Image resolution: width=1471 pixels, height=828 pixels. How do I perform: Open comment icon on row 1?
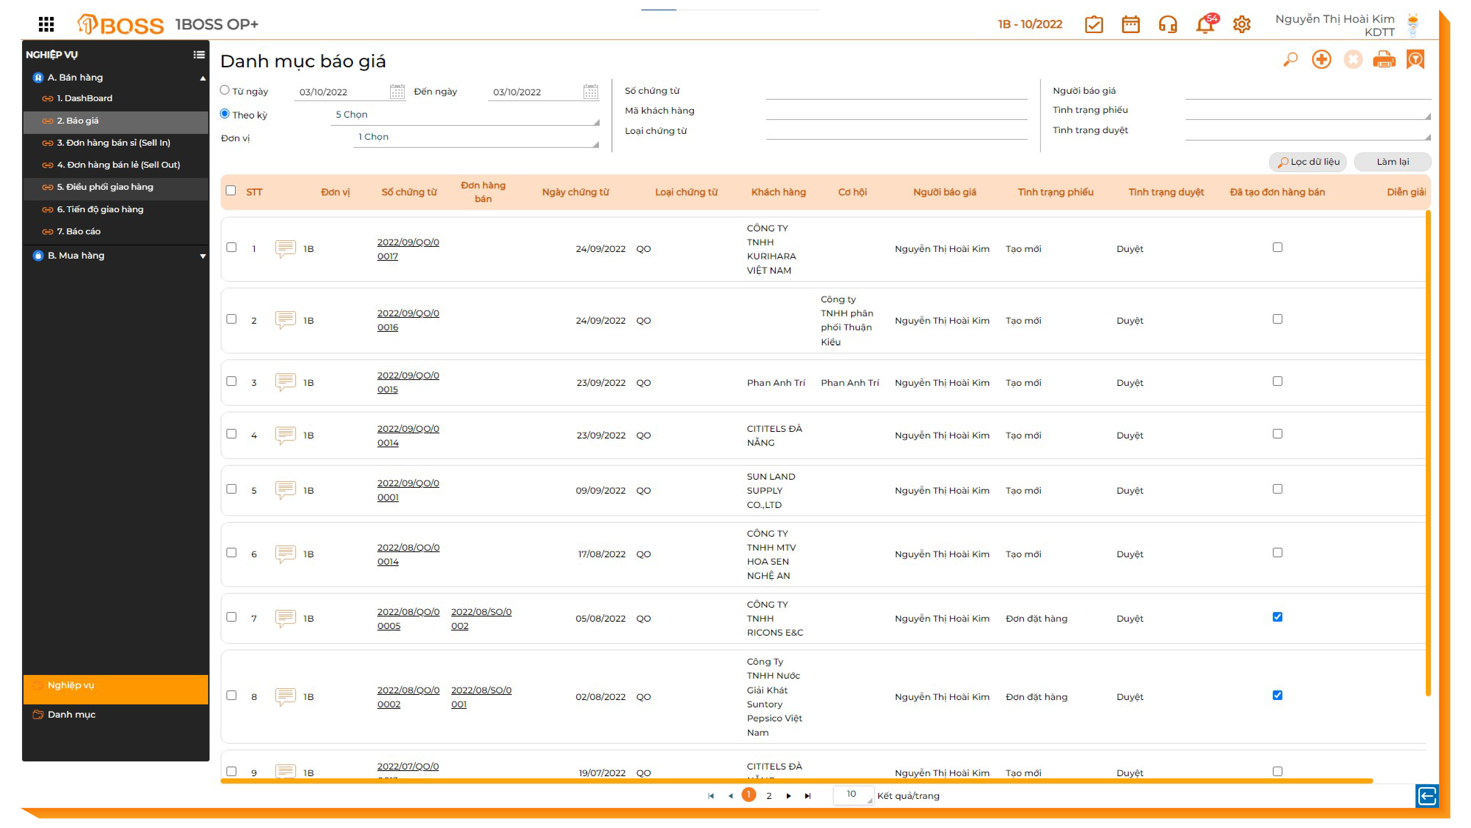point(285,249)
